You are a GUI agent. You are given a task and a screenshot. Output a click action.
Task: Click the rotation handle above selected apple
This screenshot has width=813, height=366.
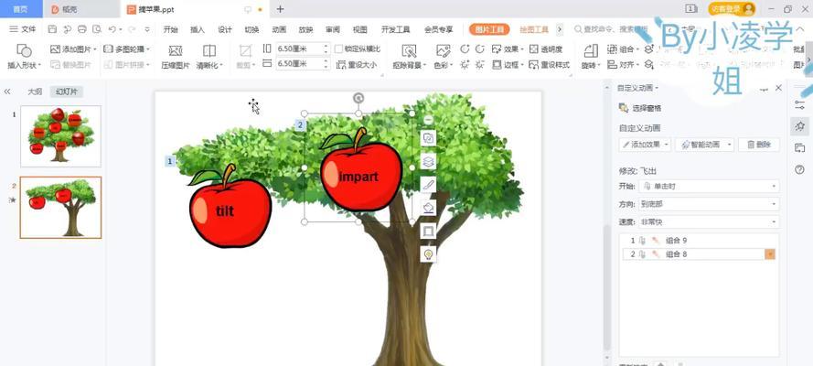click(x=358, y=98)
